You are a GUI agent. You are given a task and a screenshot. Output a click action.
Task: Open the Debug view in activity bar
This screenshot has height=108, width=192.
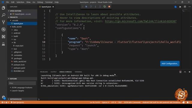3,29
